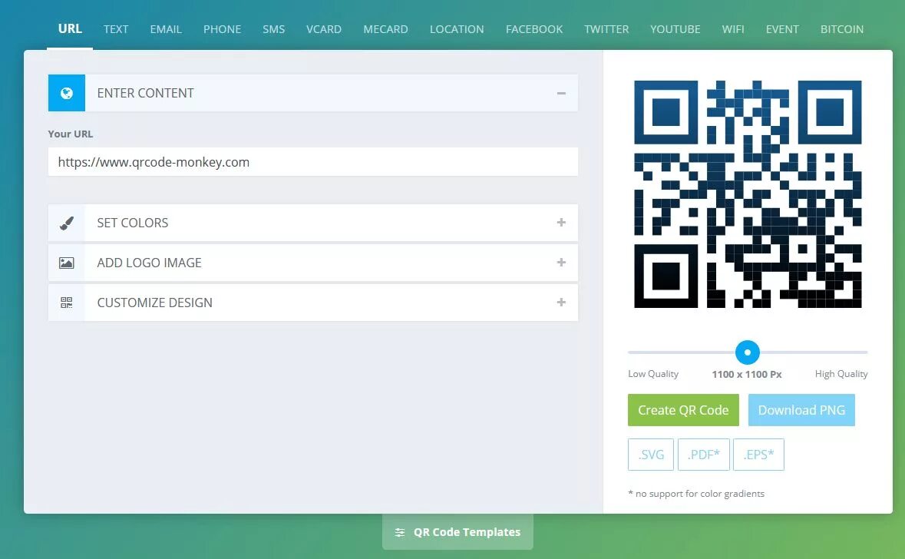Click the Download PNG button
Viewport: 905px width, 559px height.
click(801, 410)
